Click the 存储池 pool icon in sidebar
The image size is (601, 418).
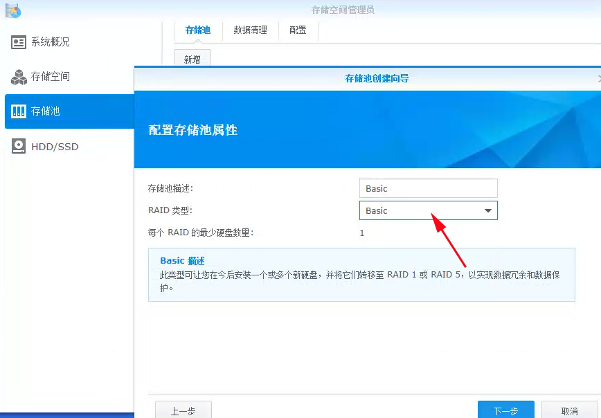click(19, 111)
